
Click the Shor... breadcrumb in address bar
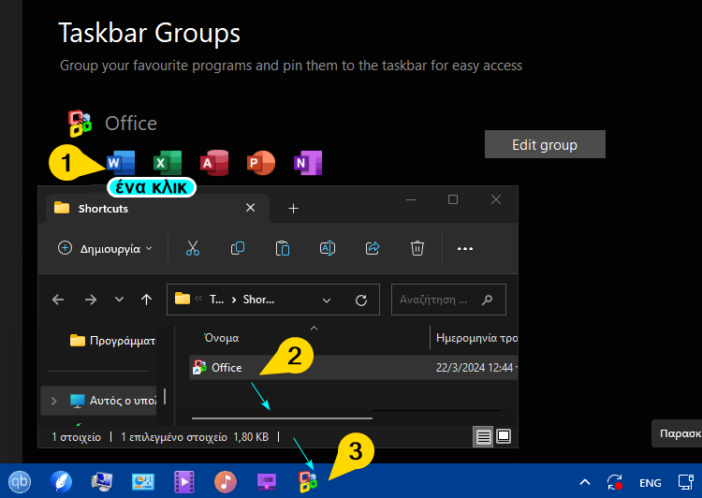pos(258,300)
